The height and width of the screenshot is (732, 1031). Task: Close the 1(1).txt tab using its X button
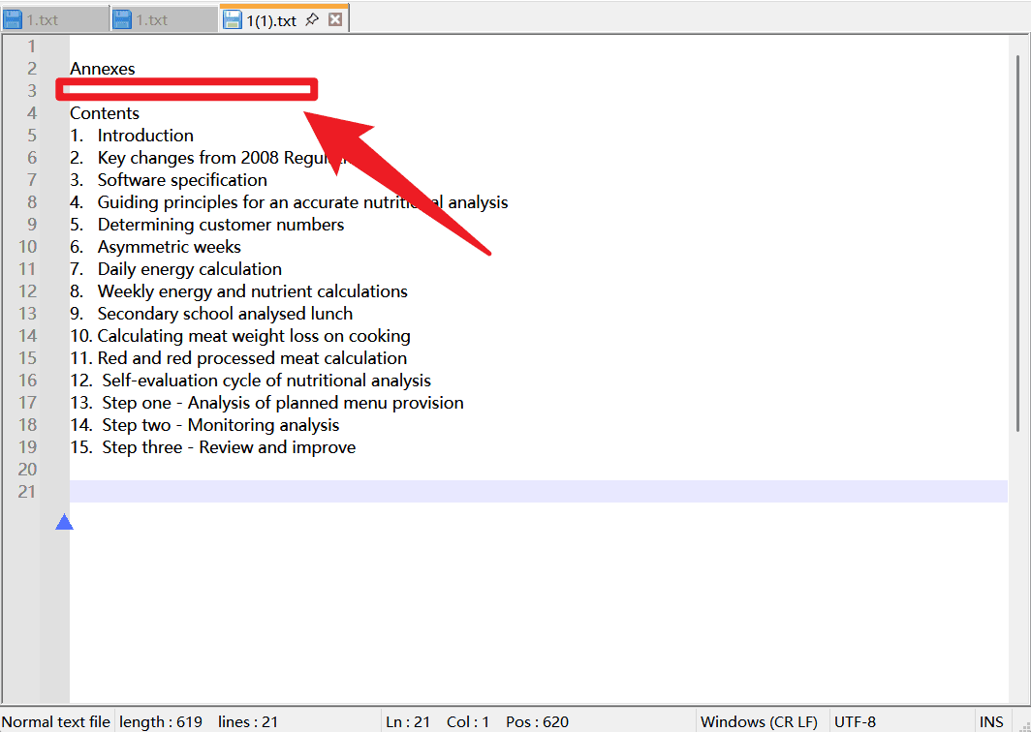(x=335, y=19)
